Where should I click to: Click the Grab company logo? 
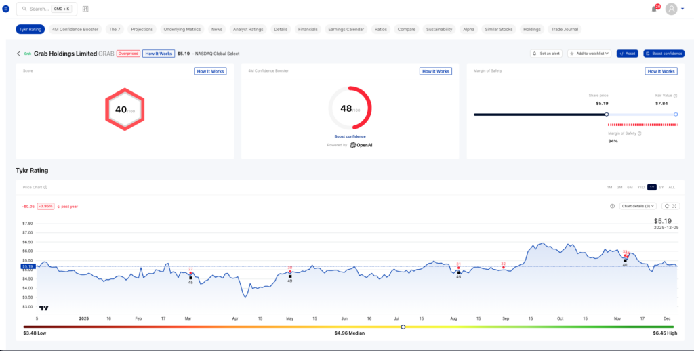27,54
